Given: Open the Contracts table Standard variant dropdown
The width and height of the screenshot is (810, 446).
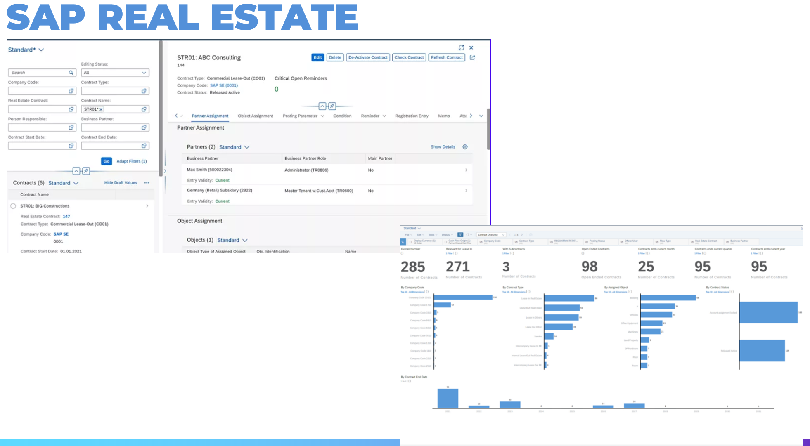Looking at the screenshot, I should (x=63, y=183).
